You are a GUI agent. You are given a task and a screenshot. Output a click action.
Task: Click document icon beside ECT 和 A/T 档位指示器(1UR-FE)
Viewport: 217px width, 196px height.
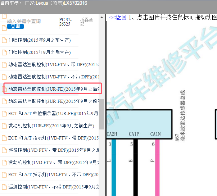click(4, 114)
